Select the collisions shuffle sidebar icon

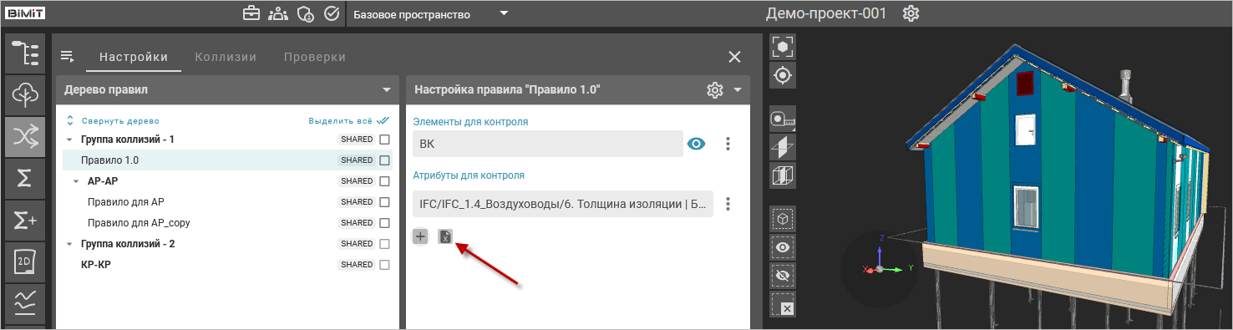pyautogui.click(x=25, y=137)
